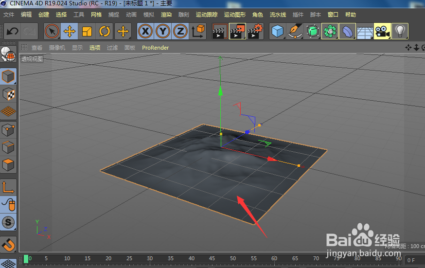Screen dimensions: 425x268
Task: Open the 编辑 menu
Action: click(26, 15)
